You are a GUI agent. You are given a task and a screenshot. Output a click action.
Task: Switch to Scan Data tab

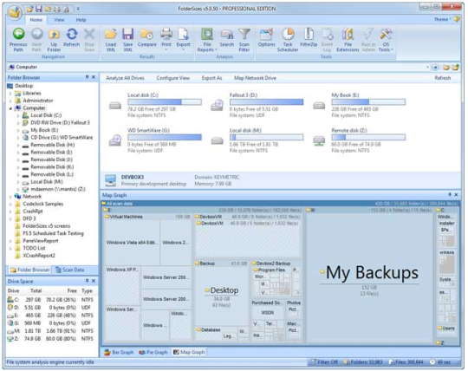(x=70, y=270)
